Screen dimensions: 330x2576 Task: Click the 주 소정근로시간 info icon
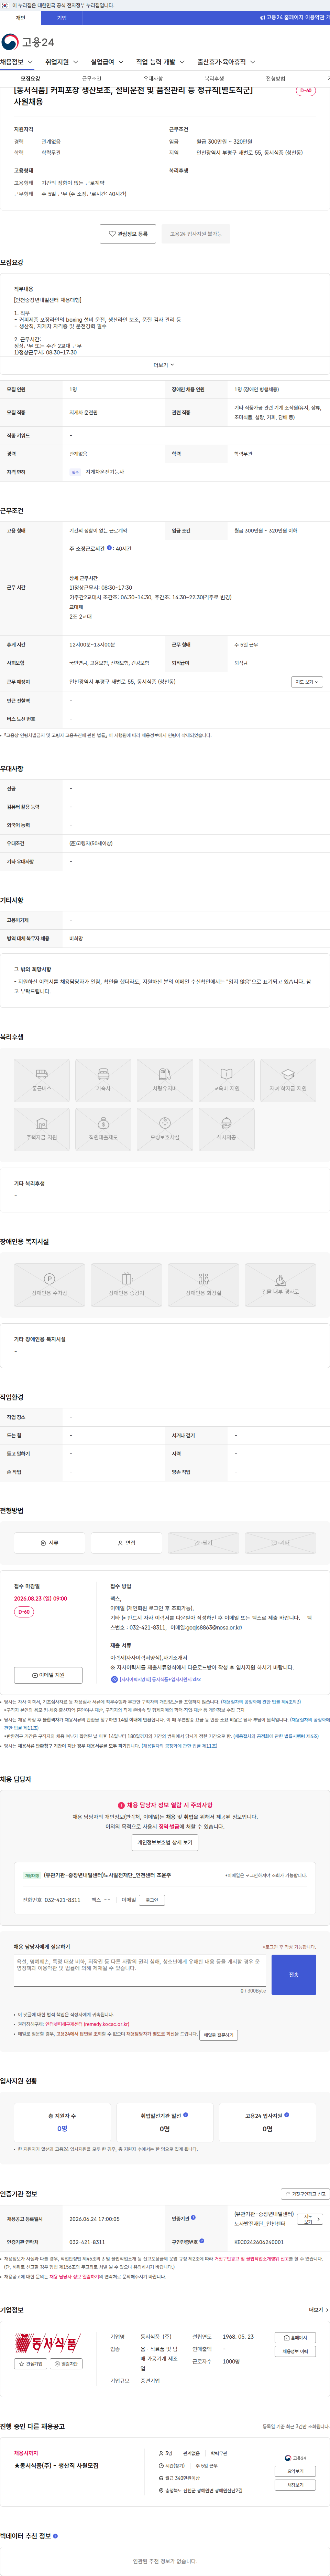coord(110,548)
